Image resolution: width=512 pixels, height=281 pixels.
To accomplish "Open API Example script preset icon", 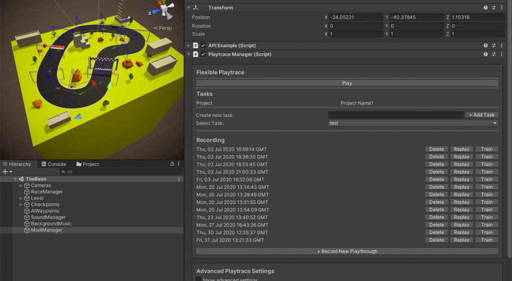I will tap(493, 46).
